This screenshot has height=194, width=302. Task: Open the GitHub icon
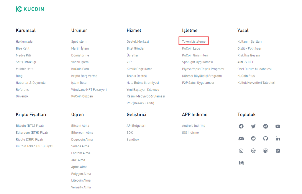click(266, 138)
